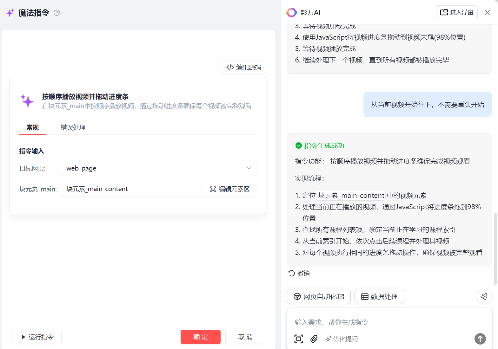This screenshot has height=349, width=498.
Task: Run the instruction with 运行指令
Action: pos(37,337)
